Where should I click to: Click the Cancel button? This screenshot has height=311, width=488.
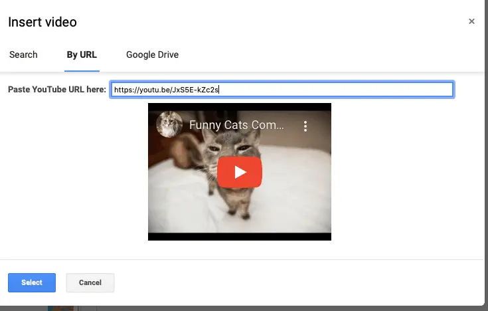click(90, 282)
